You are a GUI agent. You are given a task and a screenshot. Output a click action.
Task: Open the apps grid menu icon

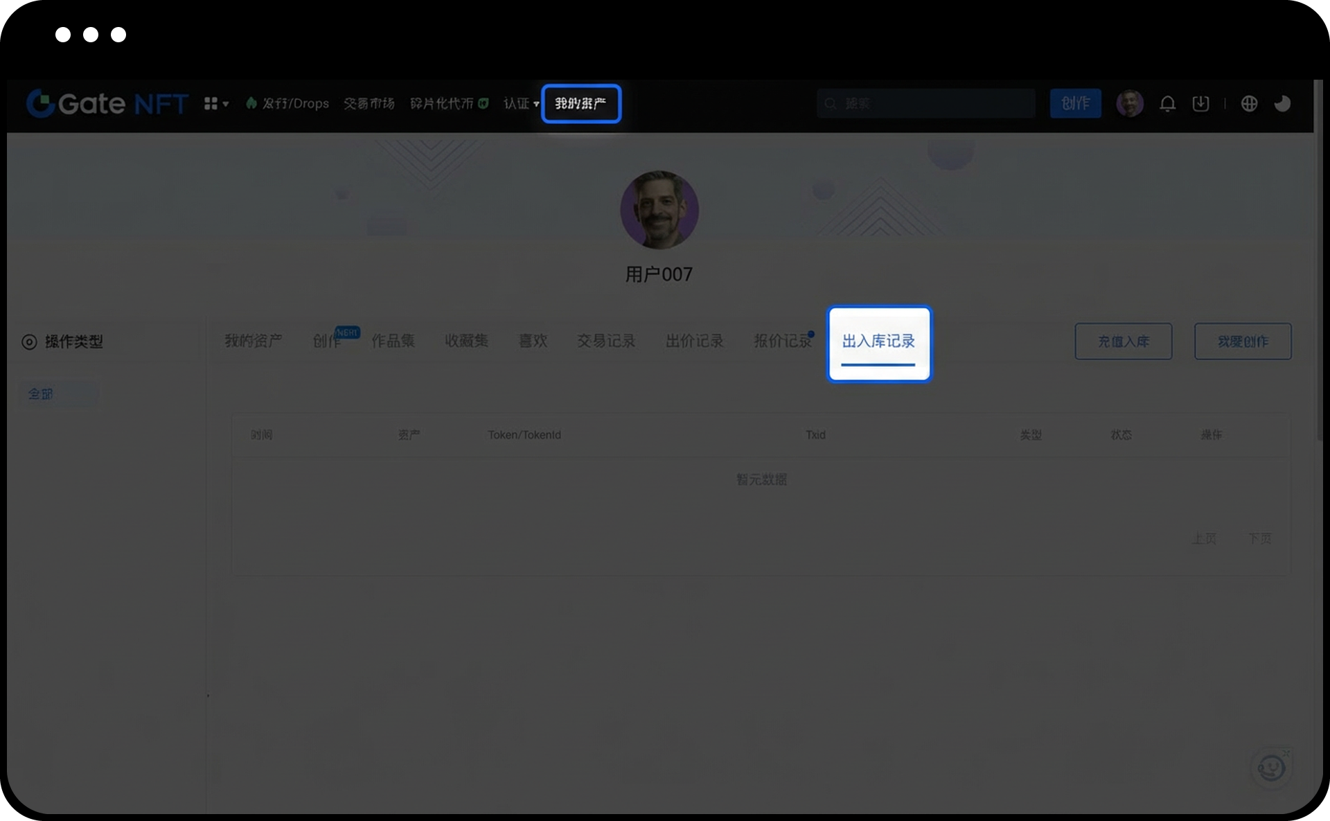[211, 104]
